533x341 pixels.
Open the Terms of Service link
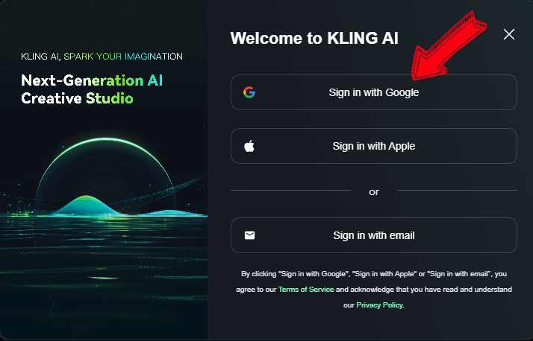click(306, 290)
